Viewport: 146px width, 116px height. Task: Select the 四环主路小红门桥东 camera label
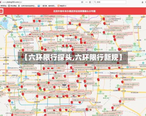(x=94, y=107)
